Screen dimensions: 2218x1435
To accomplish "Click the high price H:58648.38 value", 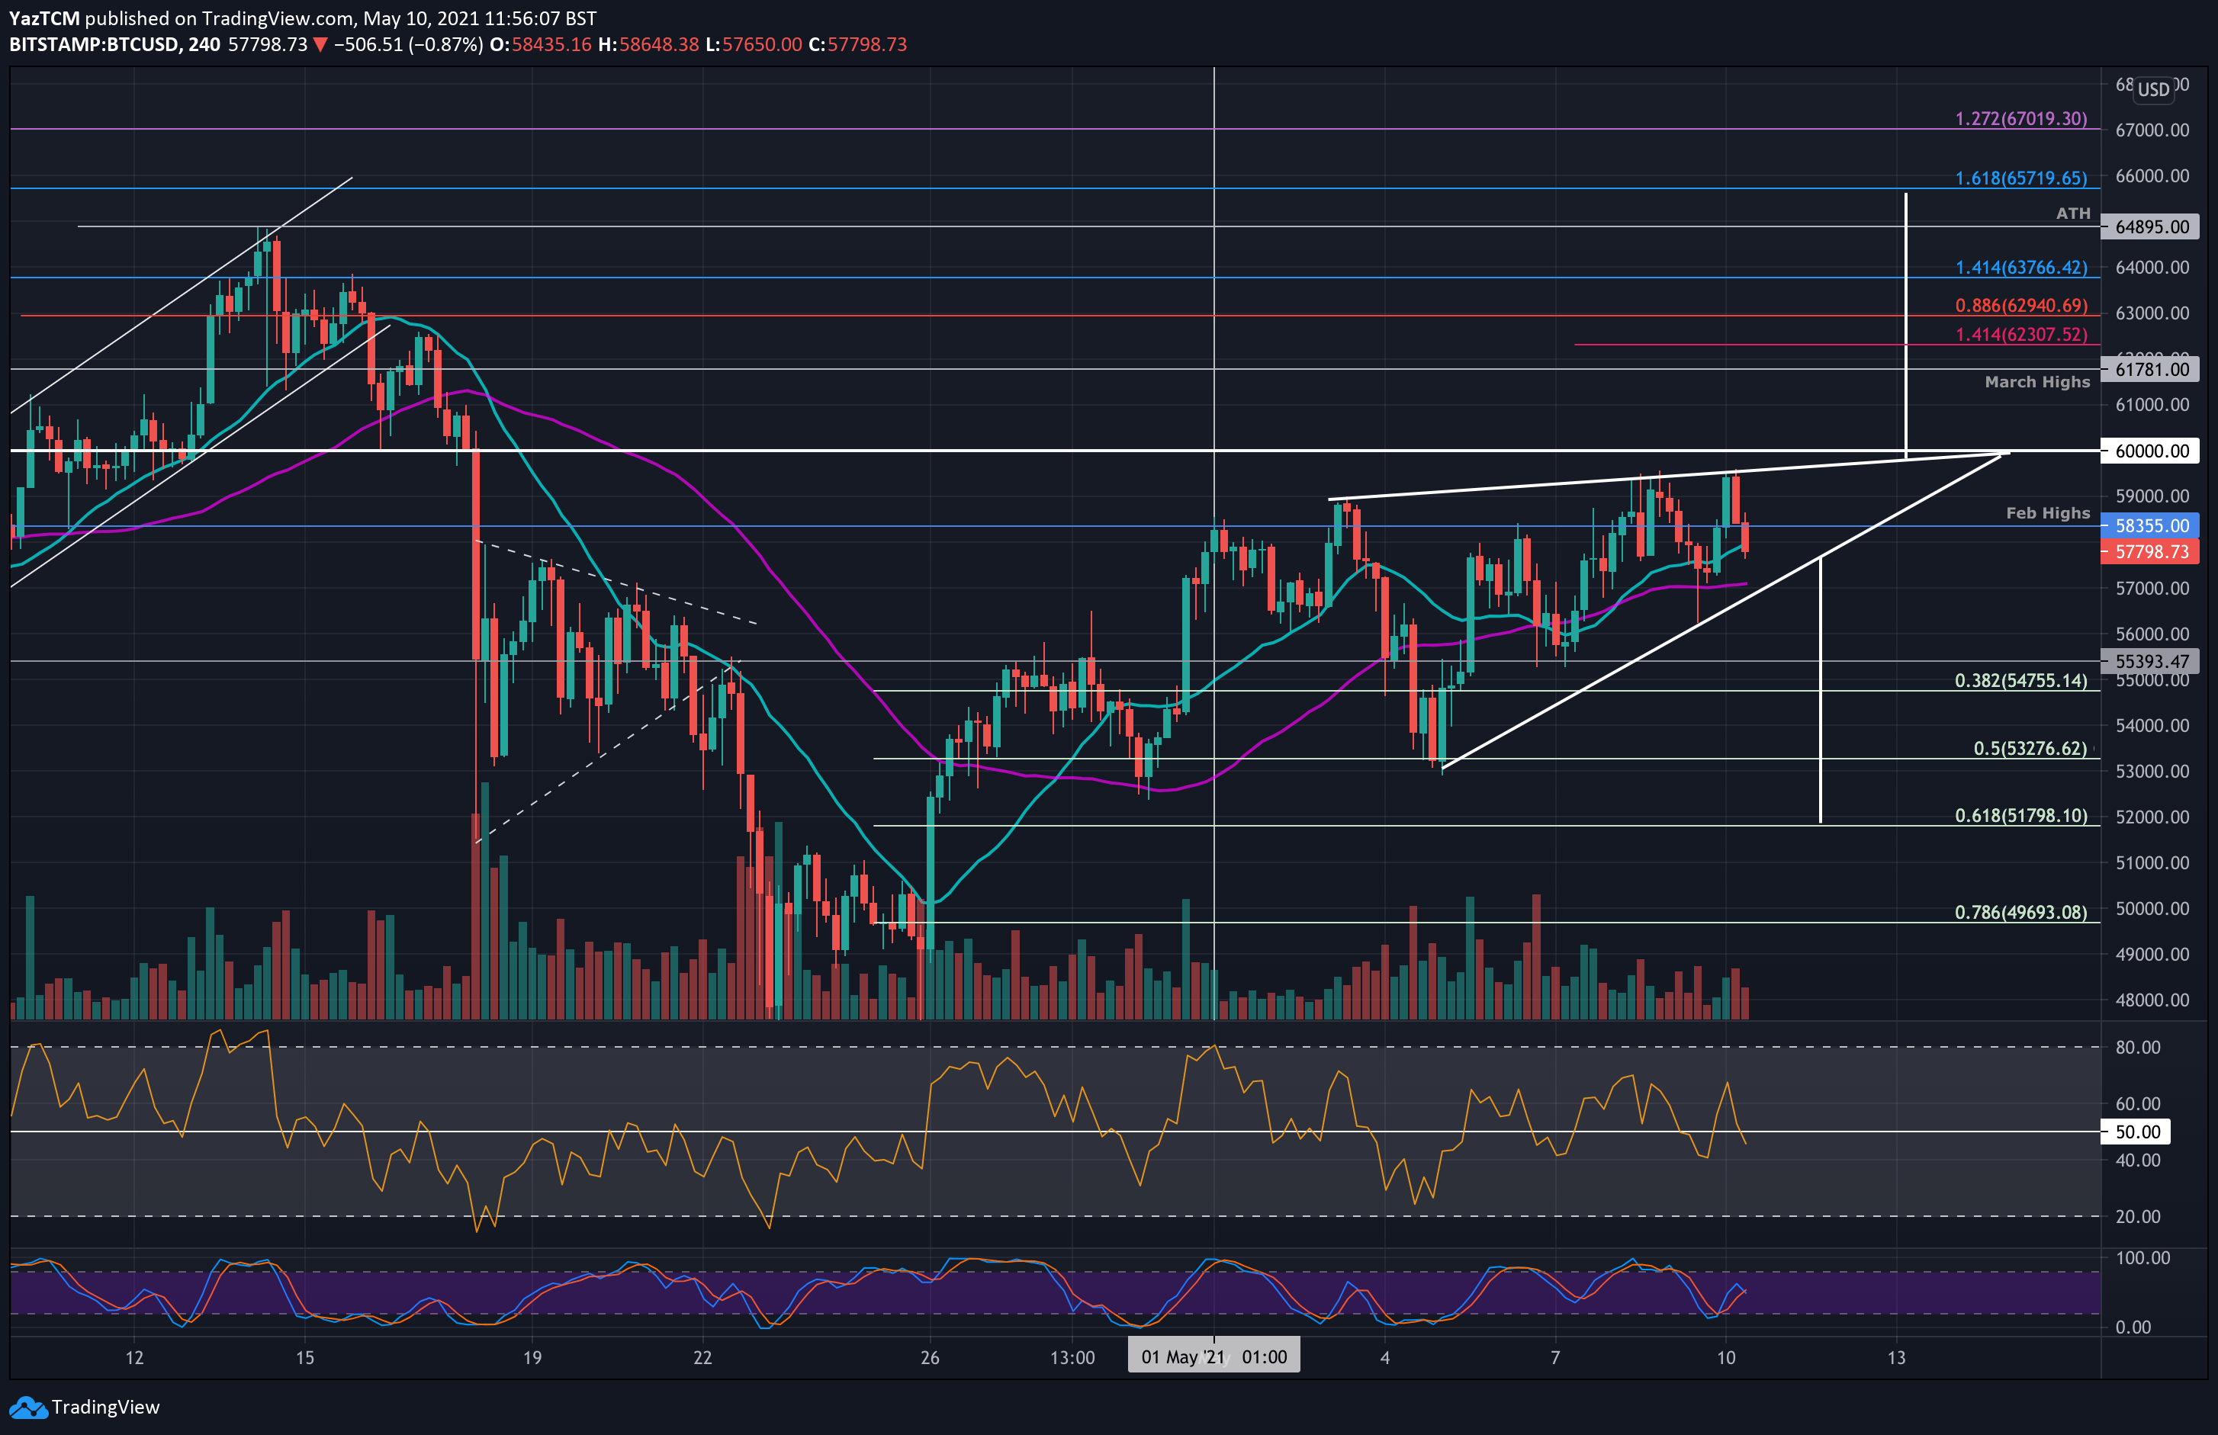I will tap(648, 45).
